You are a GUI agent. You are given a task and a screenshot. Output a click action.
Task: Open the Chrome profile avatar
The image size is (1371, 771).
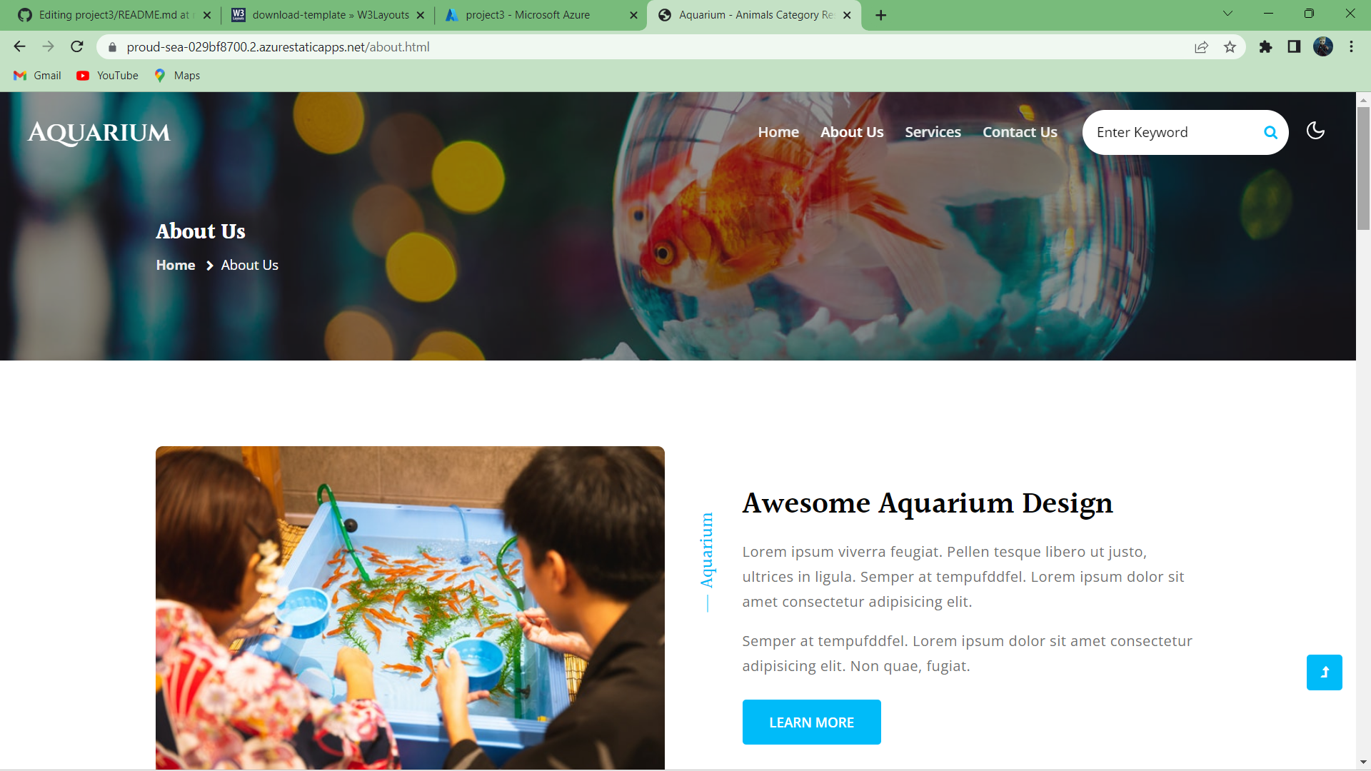[1322, 47]
